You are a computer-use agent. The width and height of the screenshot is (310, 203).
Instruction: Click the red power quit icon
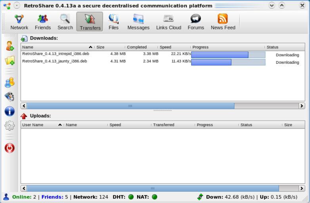coord(10,148)
